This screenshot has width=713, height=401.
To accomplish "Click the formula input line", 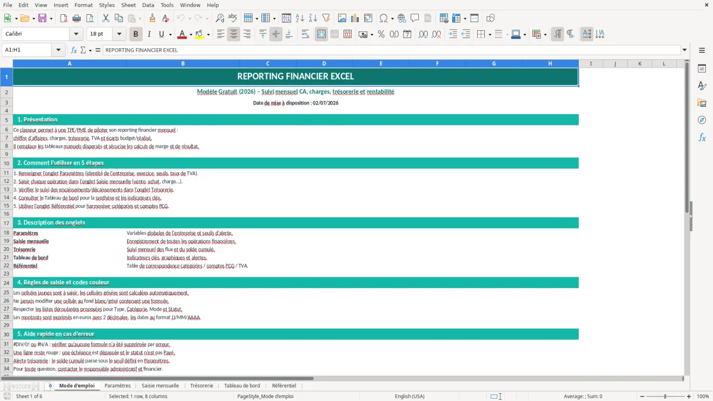I will tap(392, 50).
